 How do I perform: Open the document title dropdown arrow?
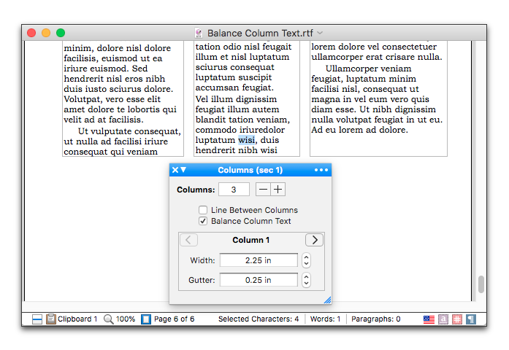[x=320, y=33]
